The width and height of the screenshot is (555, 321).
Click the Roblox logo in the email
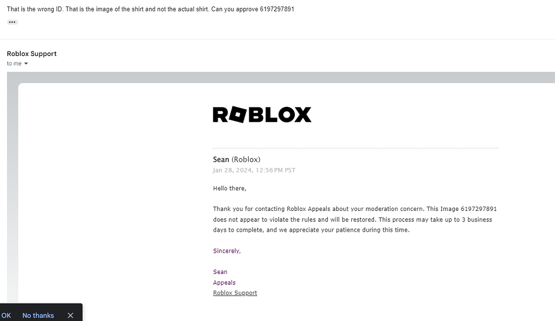[x=262, y=114]
